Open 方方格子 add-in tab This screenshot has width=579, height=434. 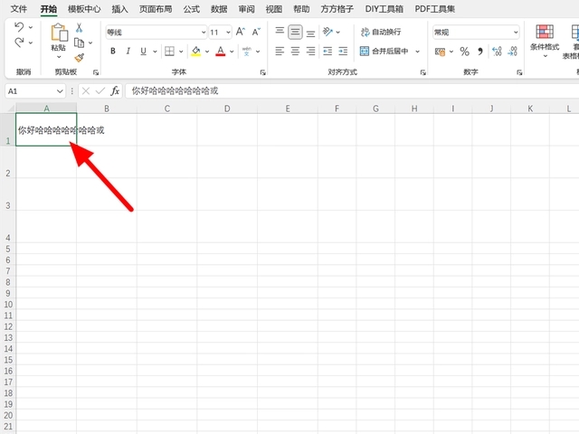tap(337, 9)
